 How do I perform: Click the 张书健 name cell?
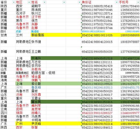coord(38,42)
